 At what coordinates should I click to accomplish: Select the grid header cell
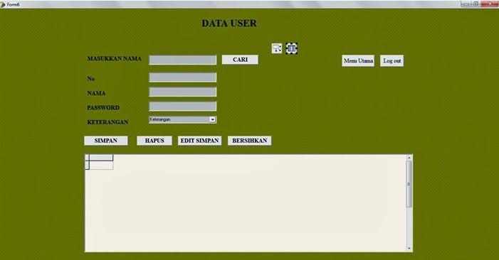[x=101, y=158]
